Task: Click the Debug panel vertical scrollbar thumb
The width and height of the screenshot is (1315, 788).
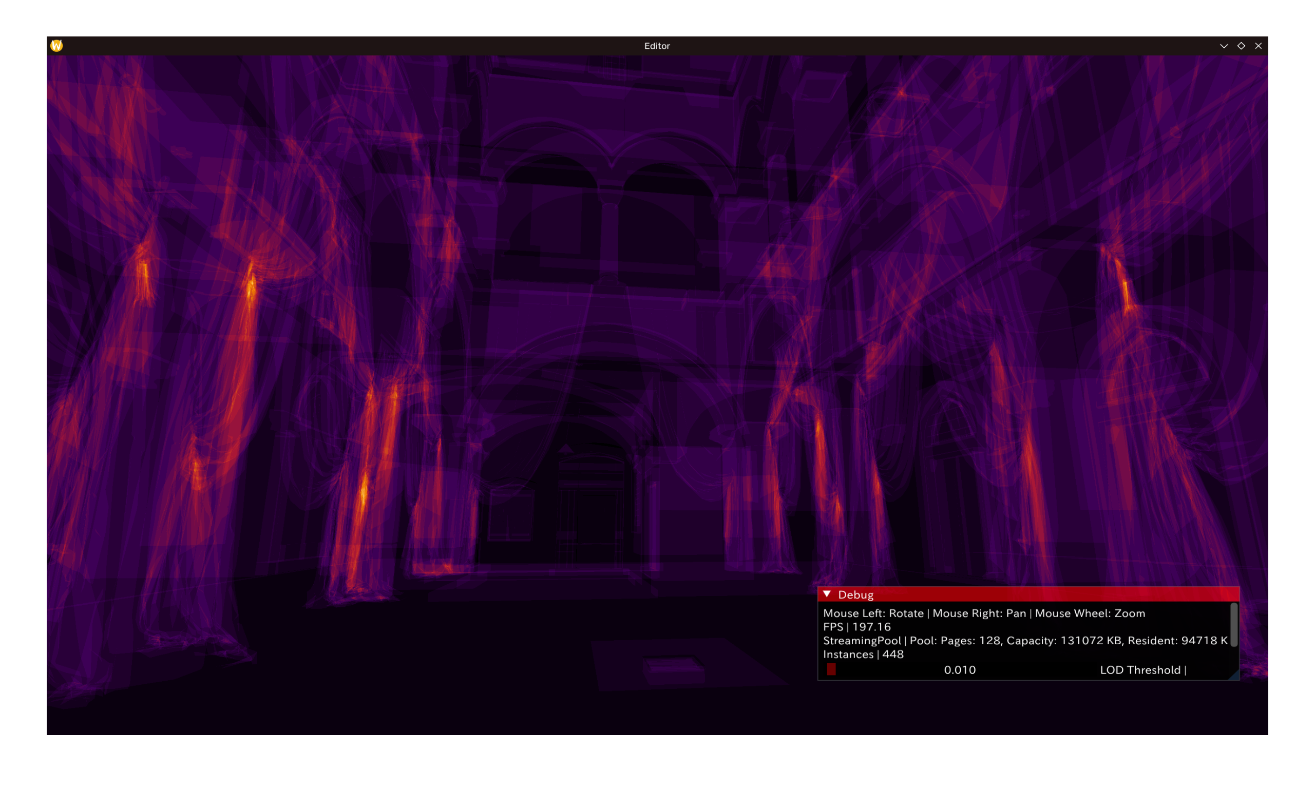Action: tap(1234, 624)
